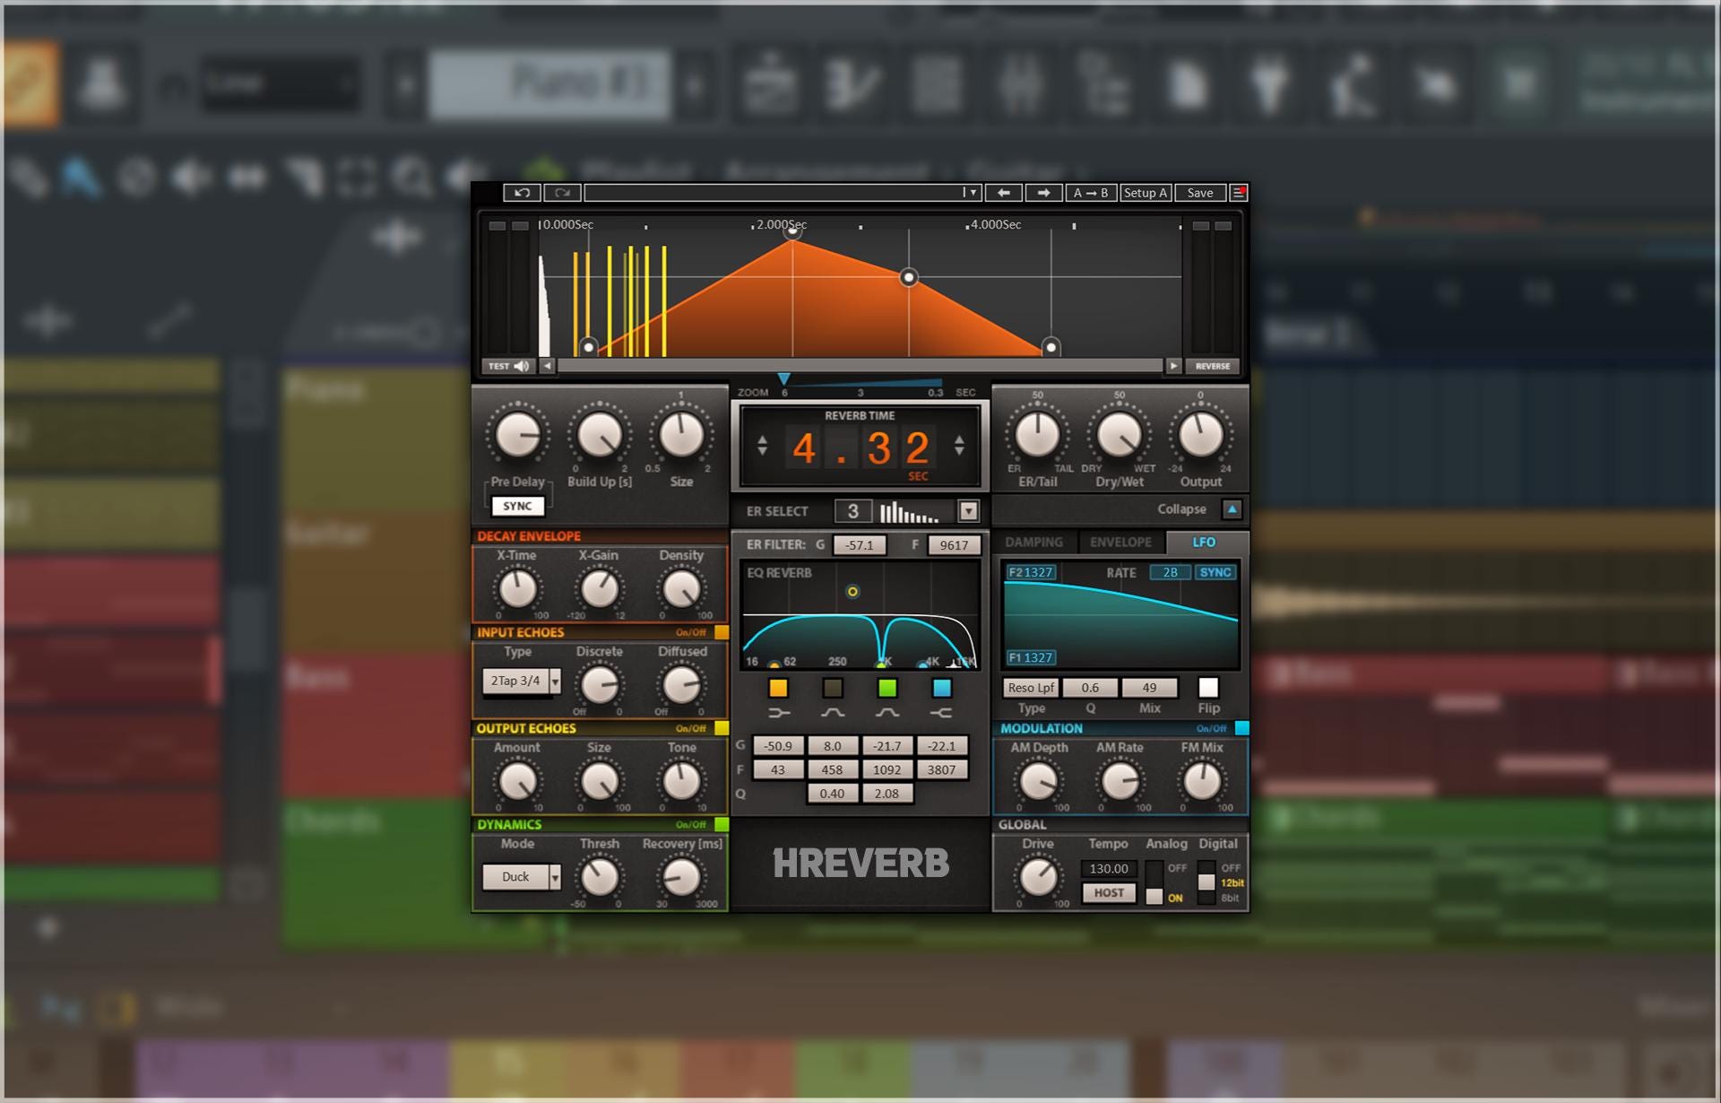
Task: Toggle the LFO Flip checkbox
Action: 1208,687
